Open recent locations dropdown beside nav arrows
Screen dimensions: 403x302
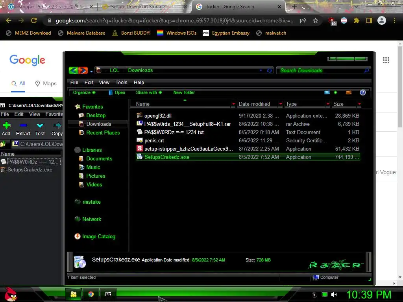pos(91,71)
